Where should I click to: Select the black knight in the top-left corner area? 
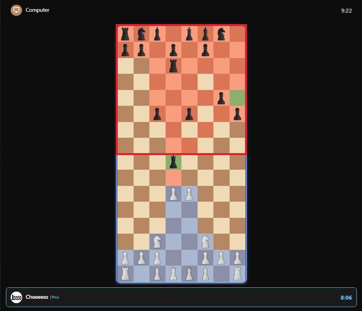(x=141, y=34)
